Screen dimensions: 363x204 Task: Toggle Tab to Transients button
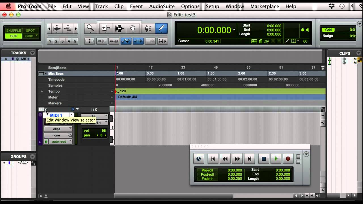point(102,41)
